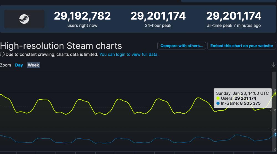Screen dimensions: 277x154
Task: Click the '24-hour peak' caption
Action: point(158,25)
